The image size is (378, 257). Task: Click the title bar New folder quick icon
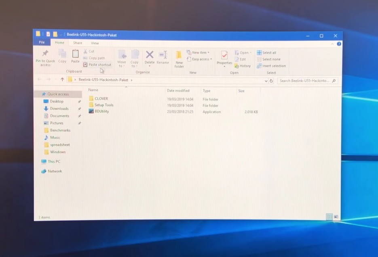tap(55, 34)
